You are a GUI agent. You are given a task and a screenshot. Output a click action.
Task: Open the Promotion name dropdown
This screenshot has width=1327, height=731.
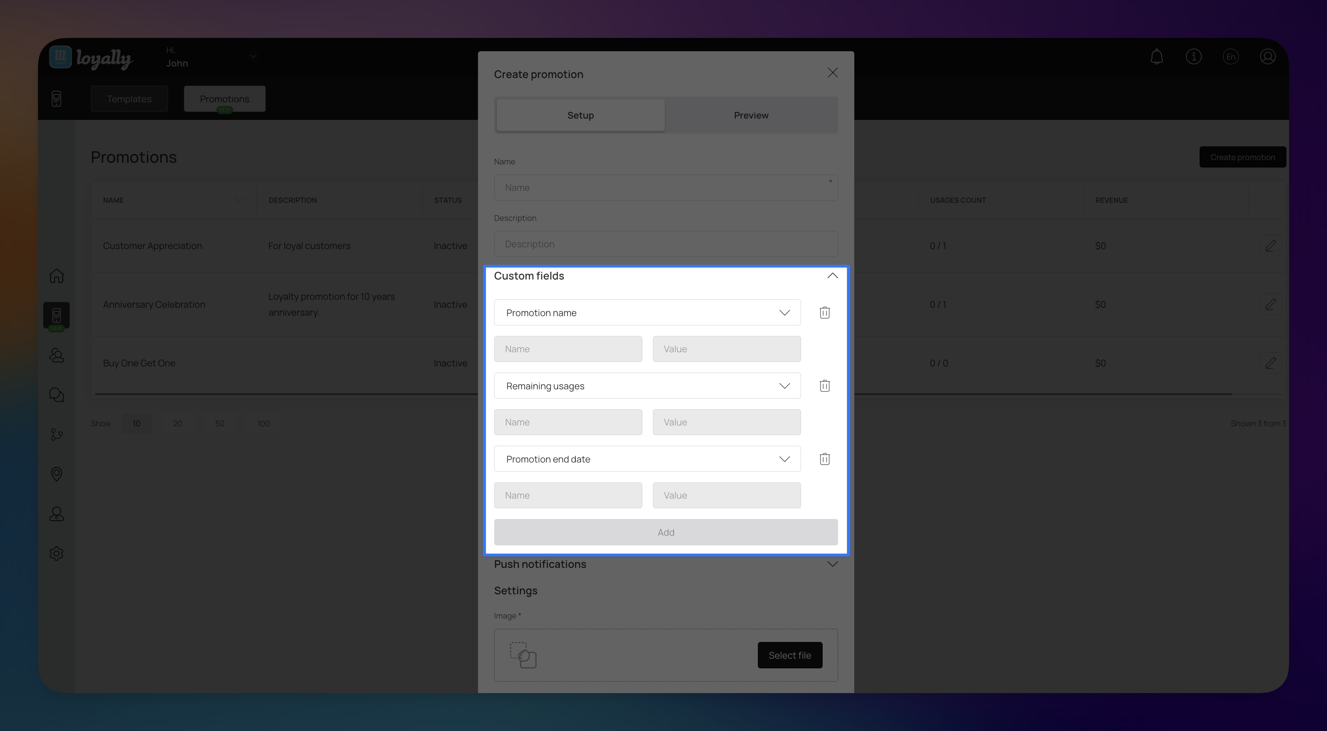[x=647, y=313]
